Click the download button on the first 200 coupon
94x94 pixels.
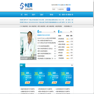(41, 83)
